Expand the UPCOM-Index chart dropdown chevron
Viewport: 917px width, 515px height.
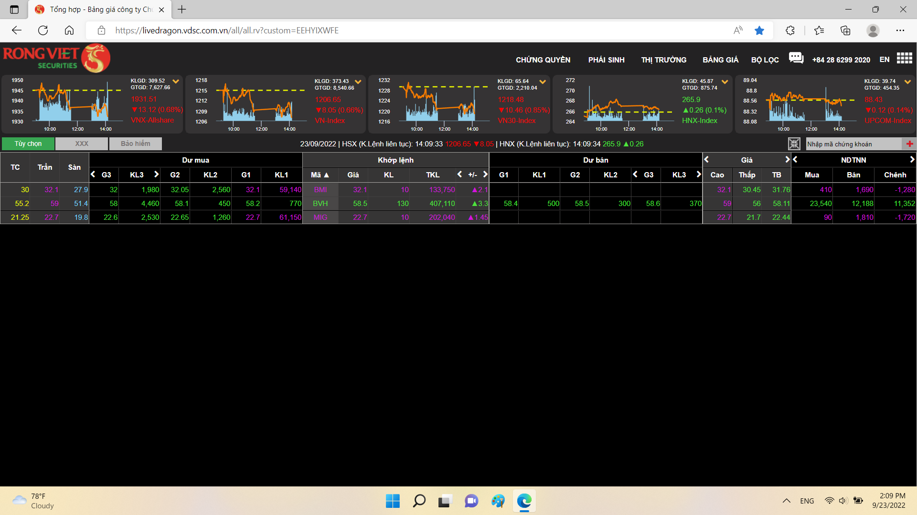tap(907, 82)
